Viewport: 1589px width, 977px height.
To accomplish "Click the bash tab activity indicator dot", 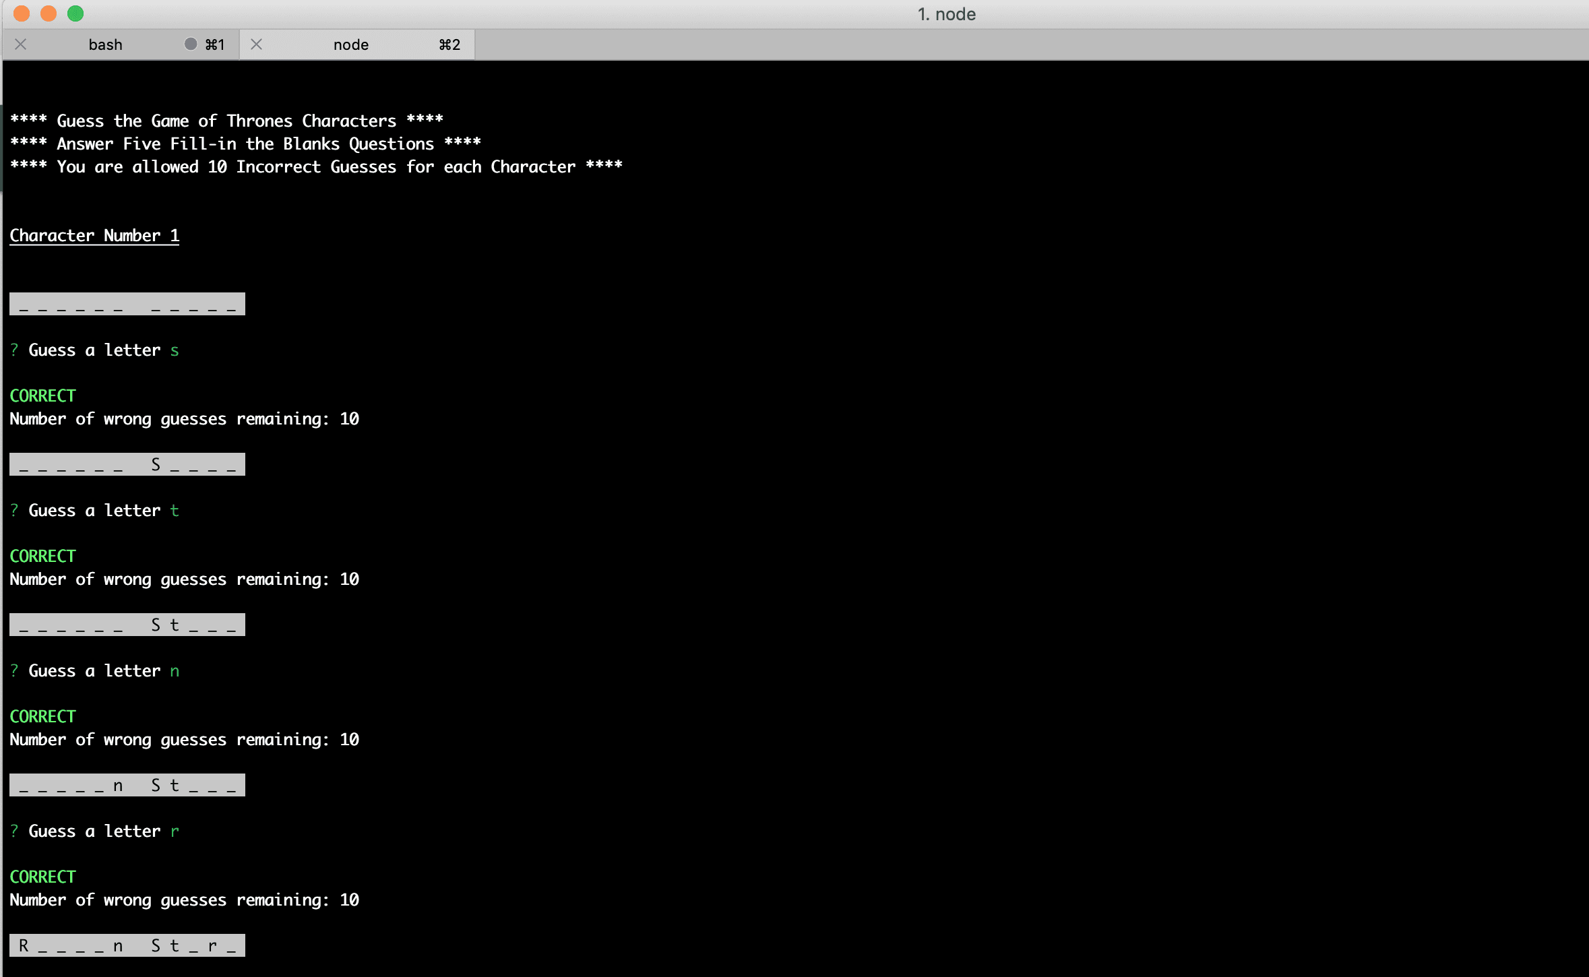I will [x=191, y=44].
